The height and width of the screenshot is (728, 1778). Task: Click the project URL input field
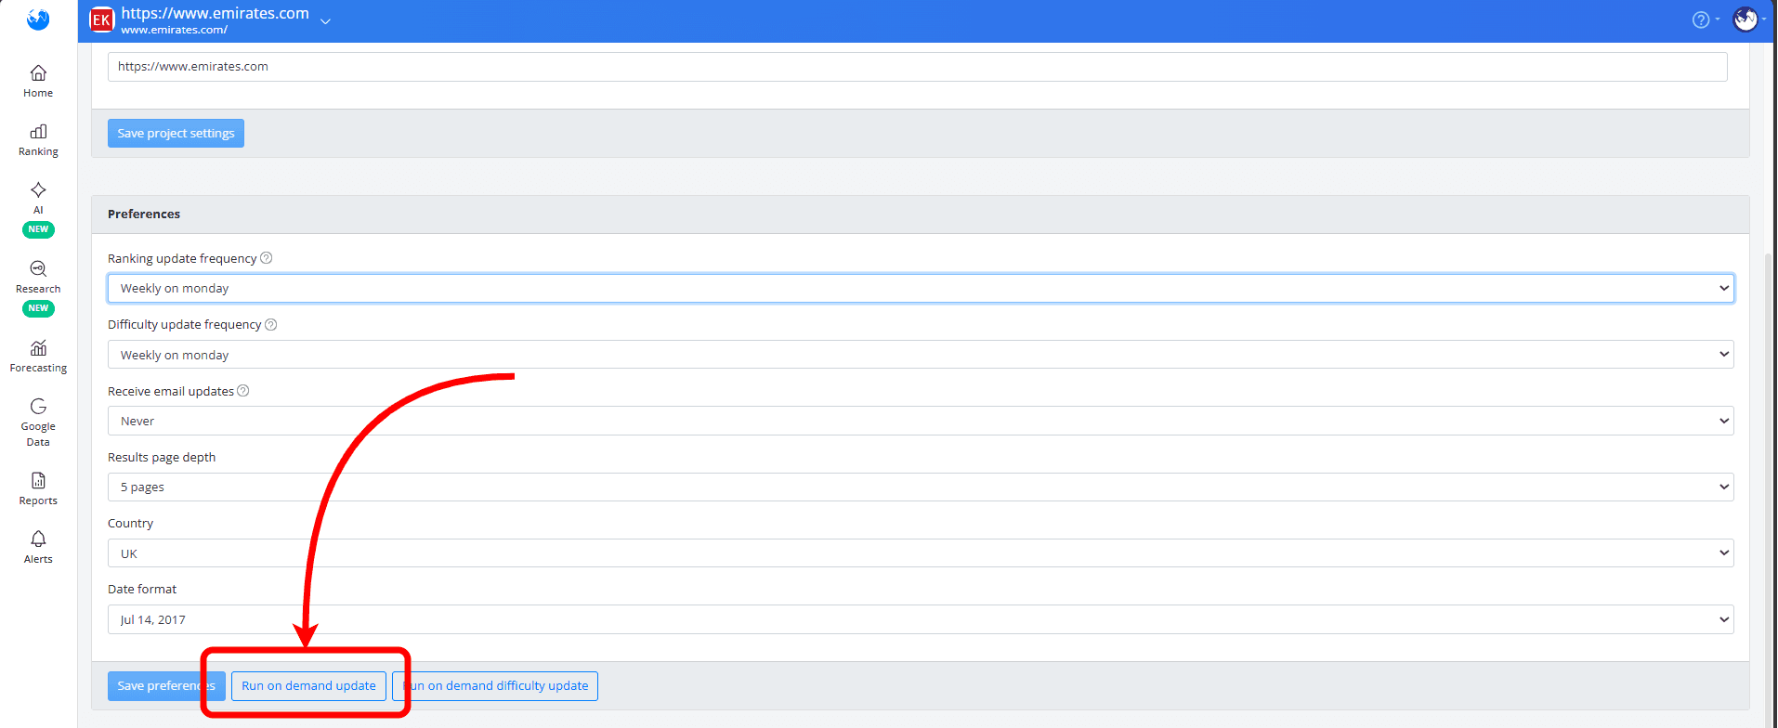tap(917, 67)
